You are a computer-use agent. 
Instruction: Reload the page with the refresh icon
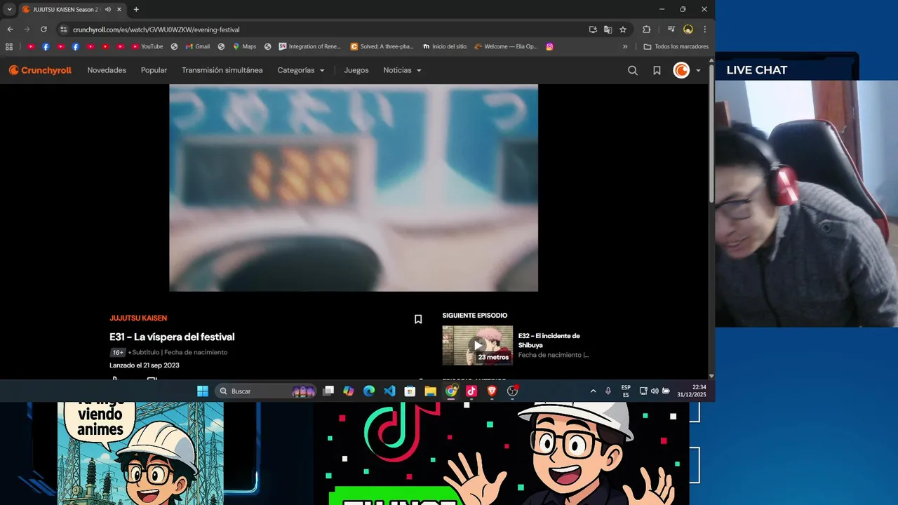click(43, 29)
